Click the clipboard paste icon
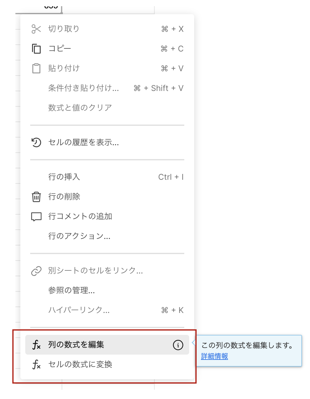Screen dimensions: 310x399 click(36, 68)
